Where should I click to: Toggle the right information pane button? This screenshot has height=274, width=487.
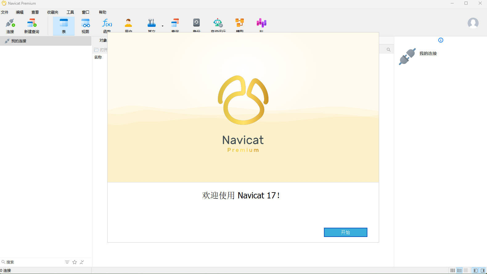pos(483,271)
